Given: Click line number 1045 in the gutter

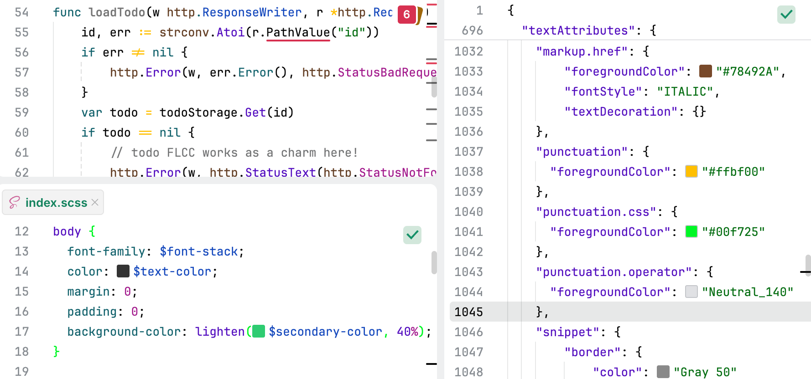Looking at the screenshot, I should point(468,312).
